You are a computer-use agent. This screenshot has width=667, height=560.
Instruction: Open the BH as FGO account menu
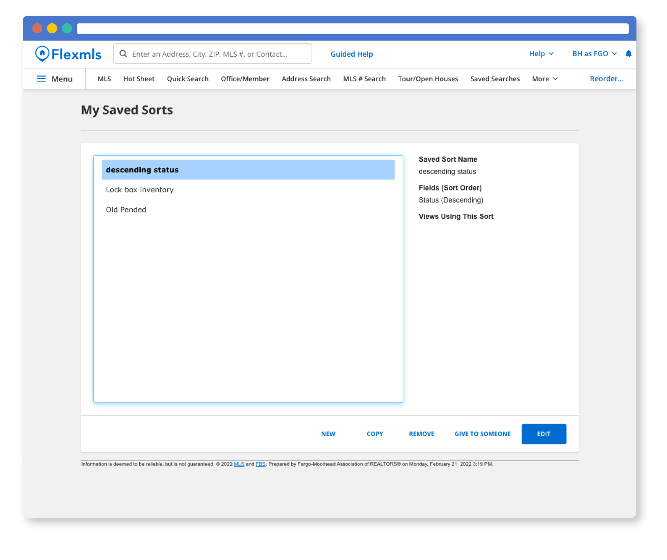594,54
